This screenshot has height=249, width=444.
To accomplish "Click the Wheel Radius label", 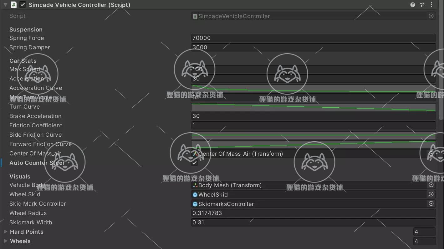I will click(28, 213).
